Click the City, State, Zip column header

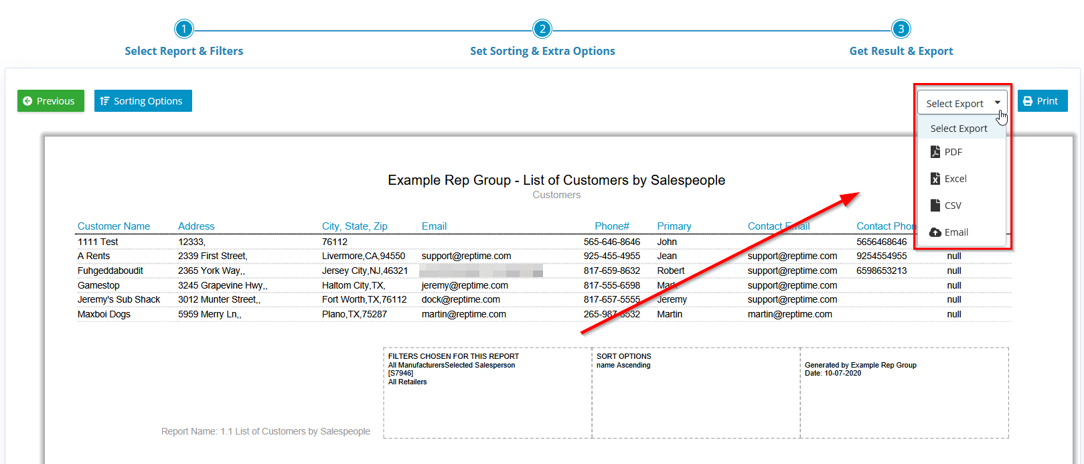[x=354, y=226]
